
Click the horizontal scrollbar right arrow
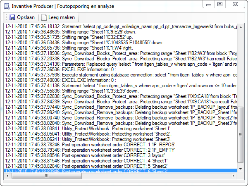(233, 176)
